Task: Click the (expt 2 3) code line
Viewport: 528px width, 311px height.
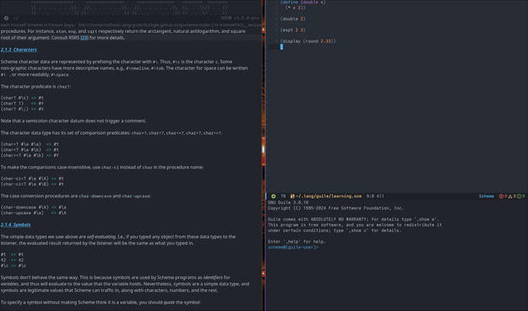Action: 292,29
